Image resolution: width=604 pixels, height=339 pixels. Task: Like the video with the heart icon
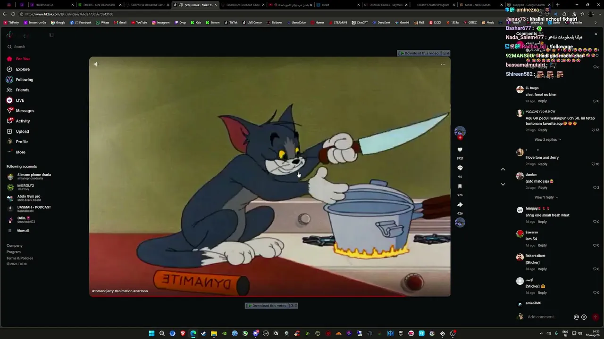pyautogui.click(x=460, y=150)
